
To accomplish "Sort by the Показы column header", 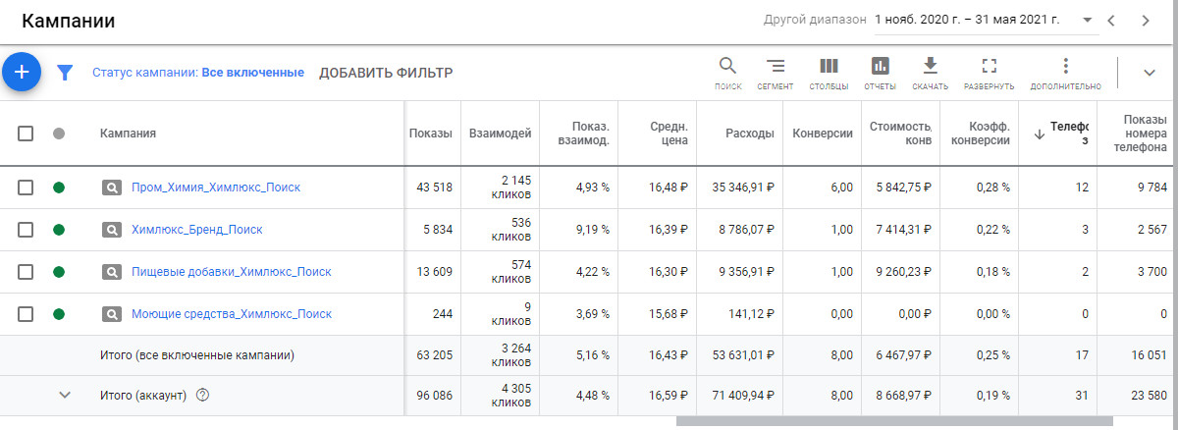I will tap(431, 134).
